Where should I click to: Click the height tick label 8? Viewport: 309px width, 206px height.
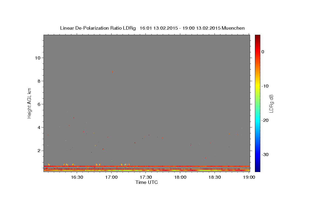(x=39, y=81)
